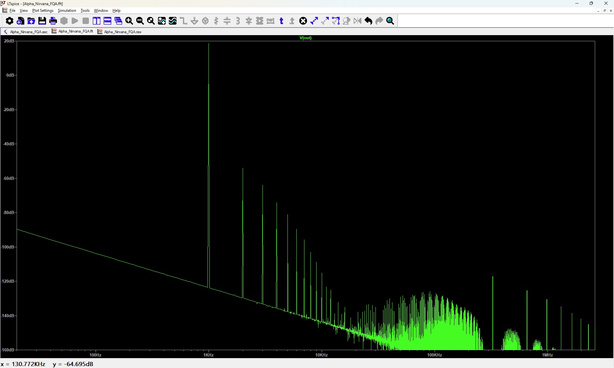
Task: Open the Help menu
Action: point(116,11)
